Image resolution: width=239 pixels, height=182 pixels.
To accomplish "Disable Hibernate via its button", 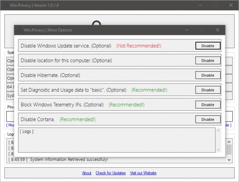I will pos(208,75).
